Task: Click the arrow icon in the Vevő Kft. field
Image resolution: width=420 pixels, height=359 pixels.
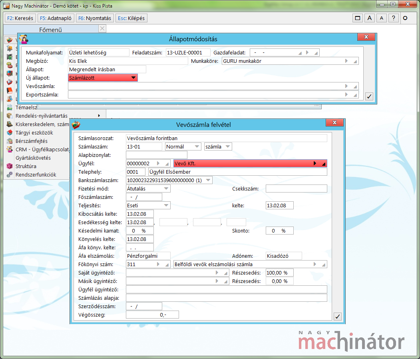Action: pyautogui.click(x=315, y=163)
